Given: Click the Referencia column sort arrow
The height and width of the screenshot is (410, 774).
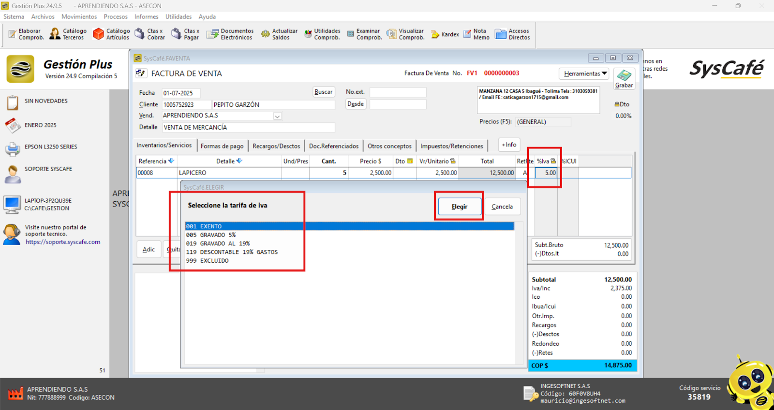Looking at the screenshot, I should point(171,161).
